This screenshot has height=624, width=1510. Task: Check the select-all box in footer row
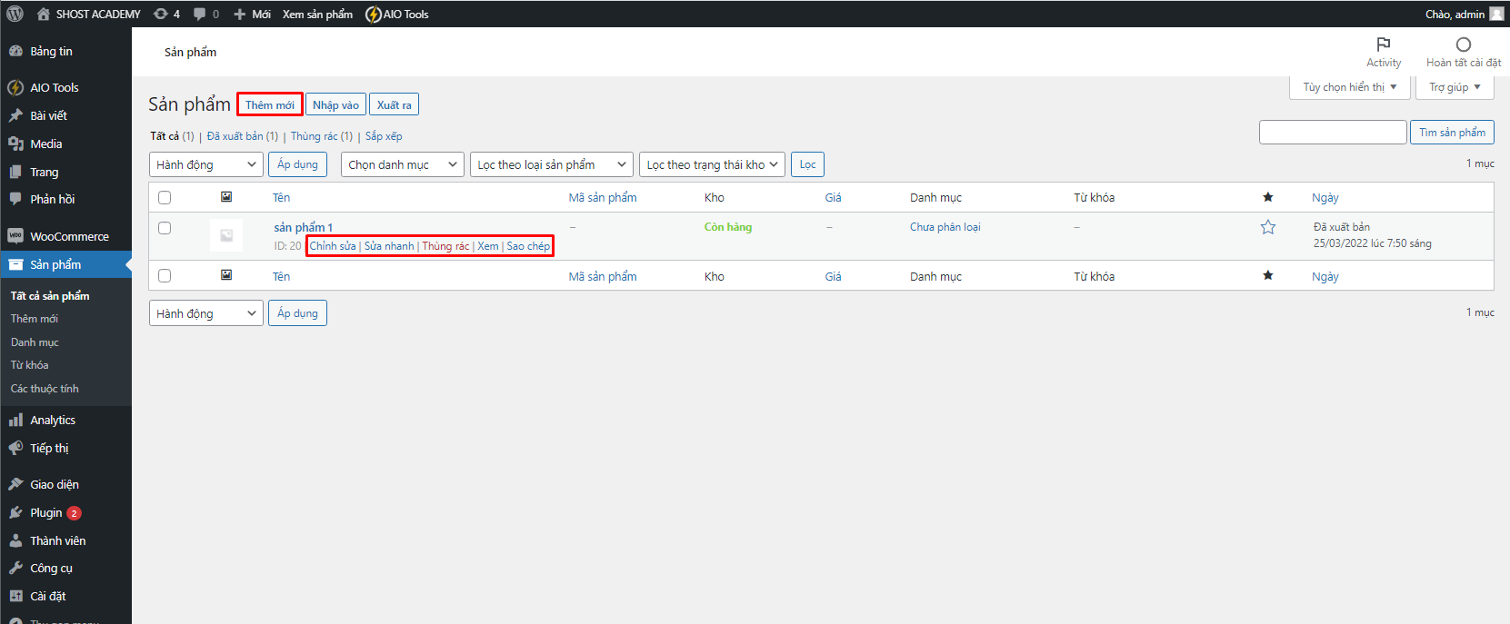click(x=165, y=275)
